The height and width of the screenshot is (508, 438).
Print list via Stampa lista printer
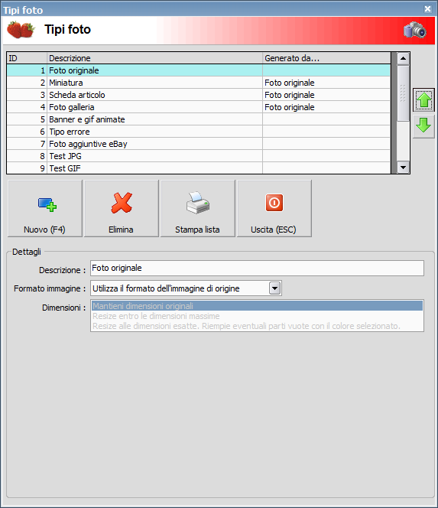[x=198, y=209]
